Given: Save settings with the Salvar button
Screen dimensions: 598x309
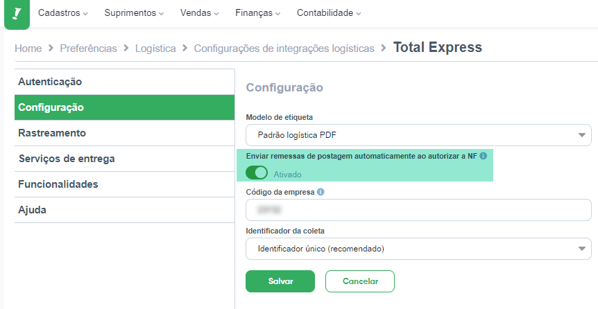Looking at the screenshot, I should pos(280,281).
